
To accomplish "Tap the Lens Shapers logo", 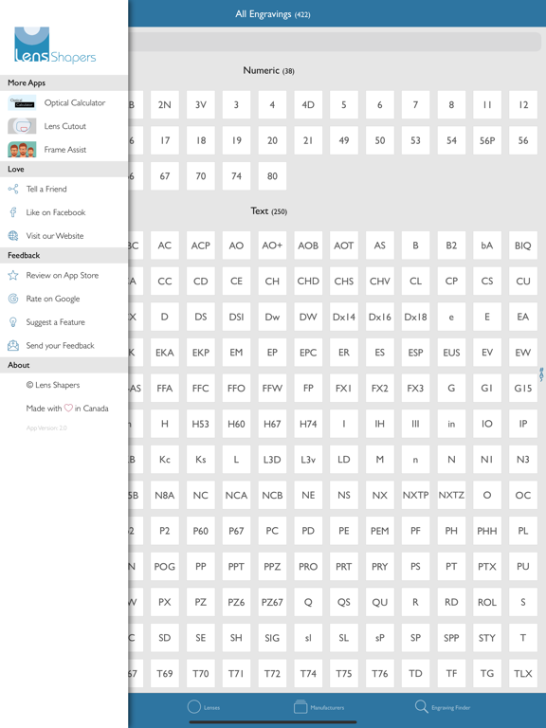I will pos(55,45).
